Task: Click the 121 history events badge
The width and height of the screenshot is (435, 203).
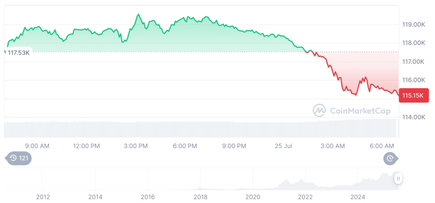Action: pos(19,158)
